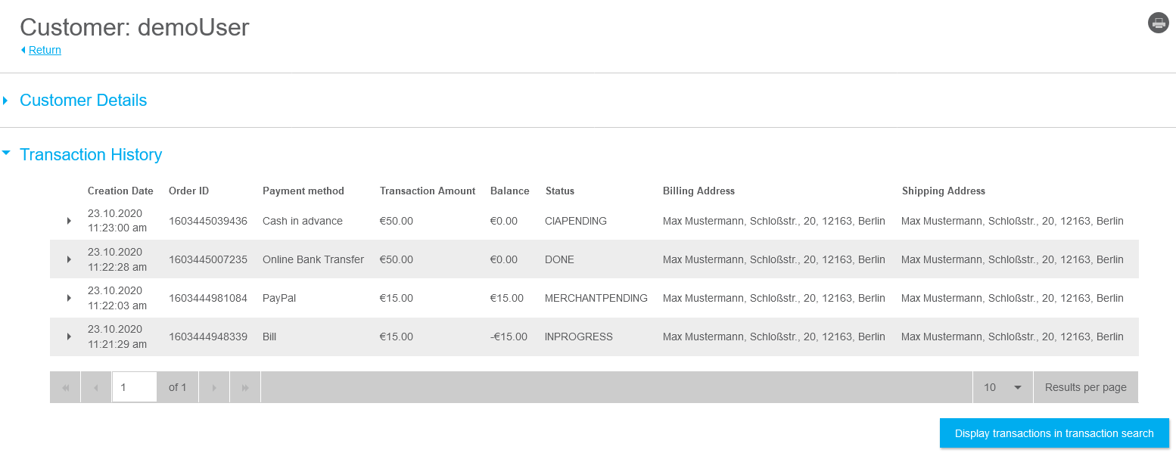Image resolution: width=1176 pixels, height=456 pixels.
Task: Click billing address of the PayPal row
Action: (774, 298)
